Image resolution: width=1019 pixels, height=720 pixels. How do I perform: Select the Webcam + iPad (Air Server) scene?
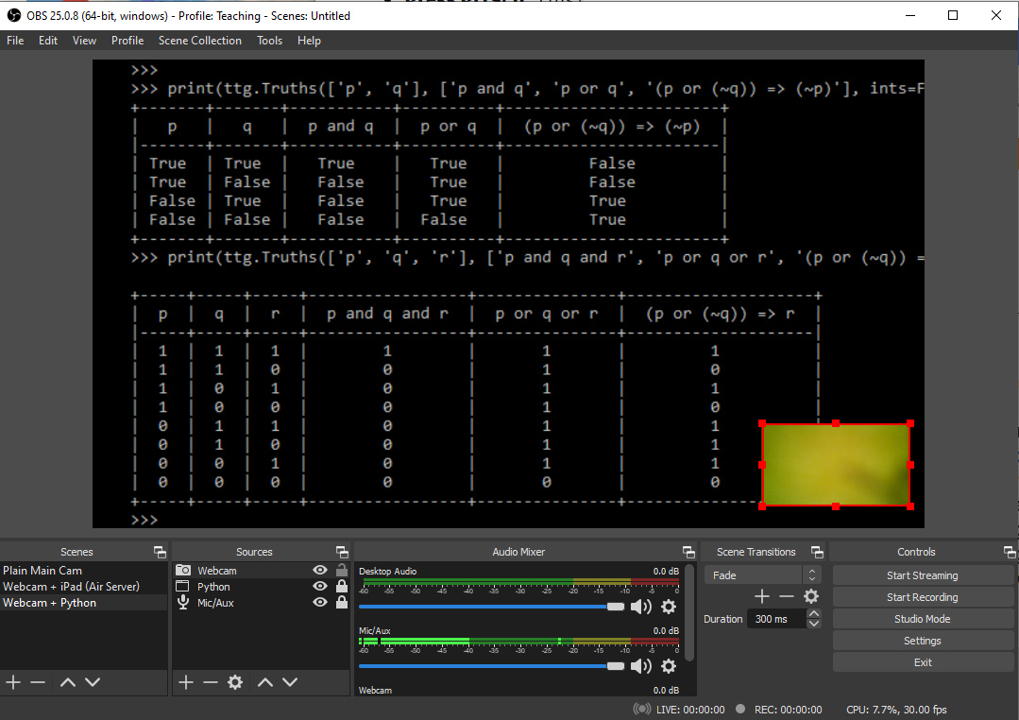[x=83, y=587]
